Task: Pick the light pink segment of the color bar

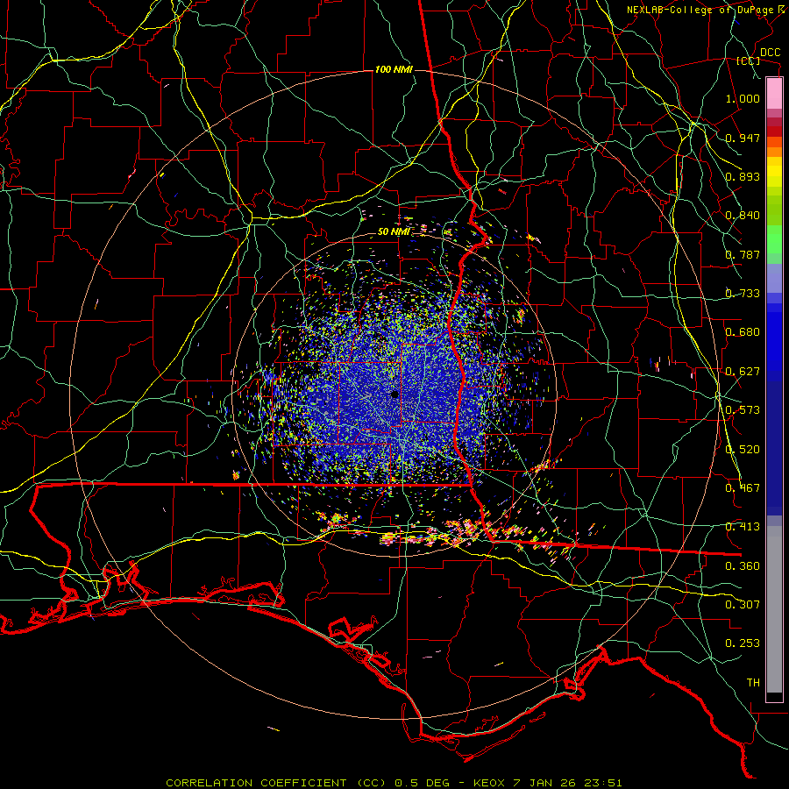Action: pos(774,94)
